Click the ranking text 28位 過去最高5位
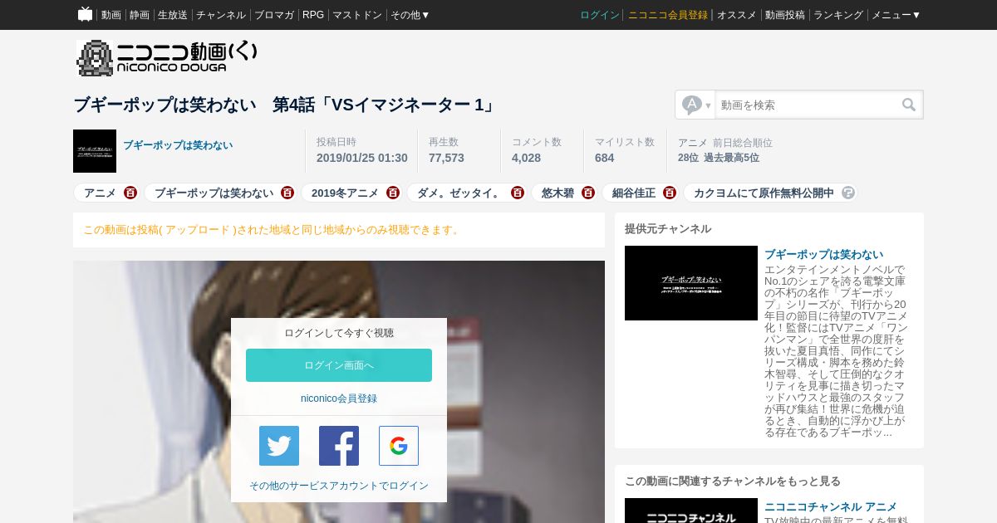The width and height of the screenshot is (997, 523). tap(719, 158)
